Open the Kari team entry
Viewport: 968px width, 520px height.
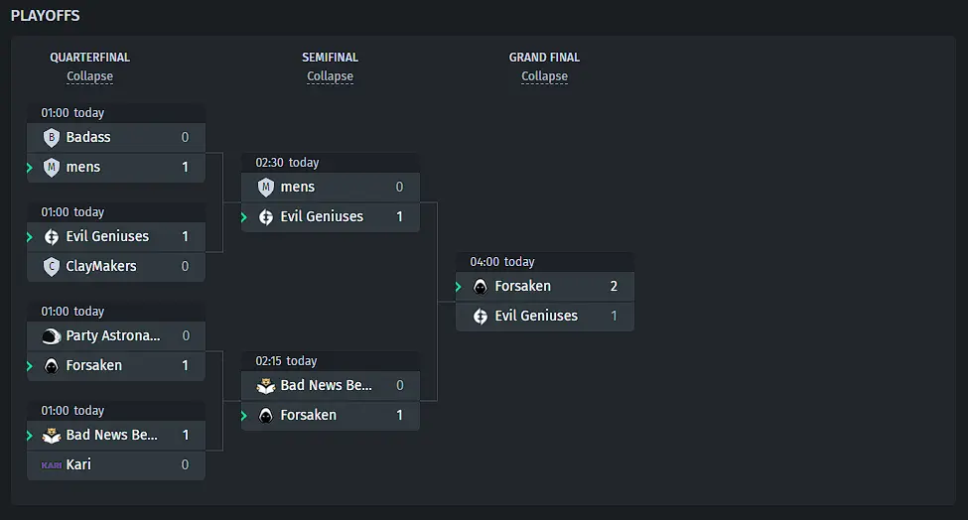pyautogui.click(x=116, y=465)
